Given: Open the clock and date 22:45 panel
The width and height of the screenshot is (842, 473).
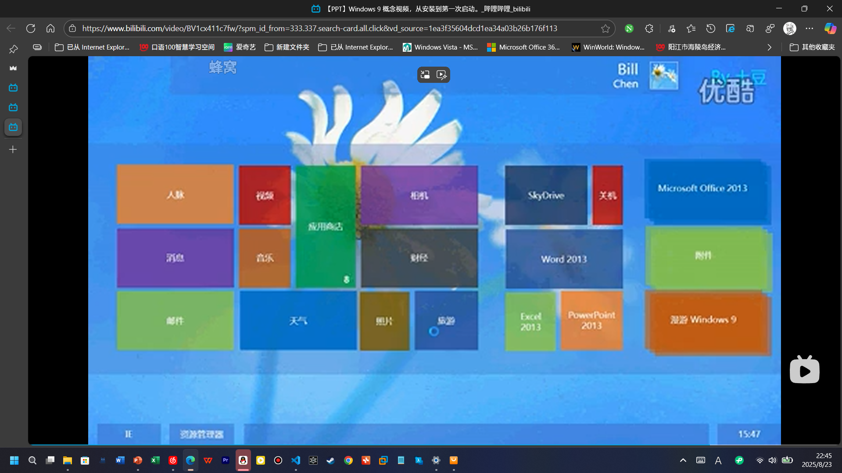Looking at the screenshot, I should point(817,460).
